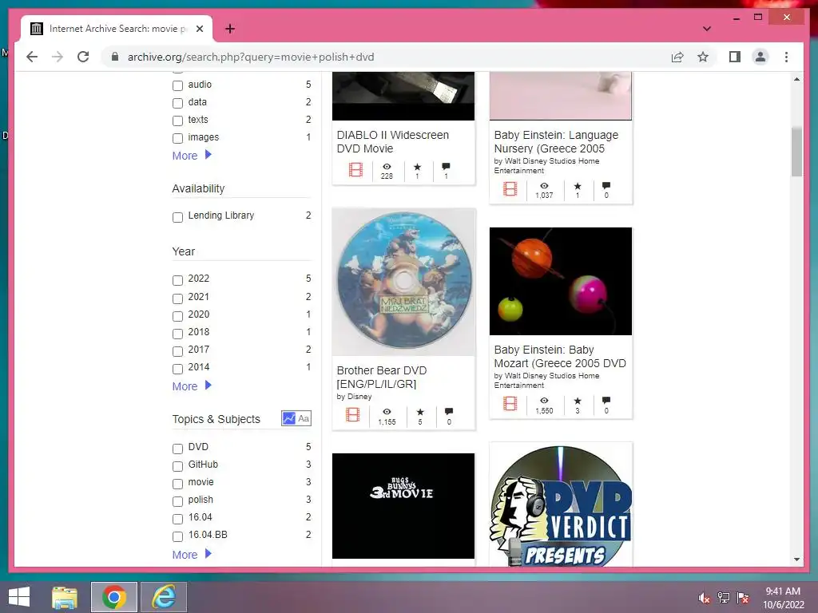Check the year 2018 filter
The height and width of the screenshot is (613, 818).
click(178, 333)
